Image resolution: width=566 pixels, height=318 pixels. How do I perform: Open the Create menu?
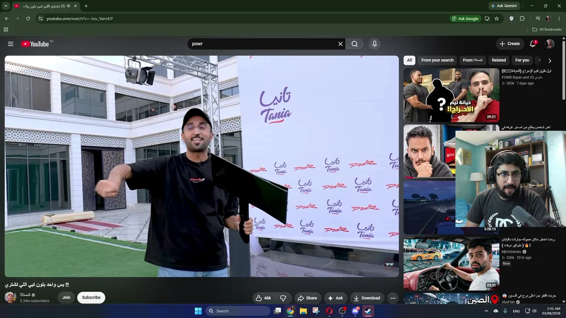pyautogui.click(x=509, y=44)
